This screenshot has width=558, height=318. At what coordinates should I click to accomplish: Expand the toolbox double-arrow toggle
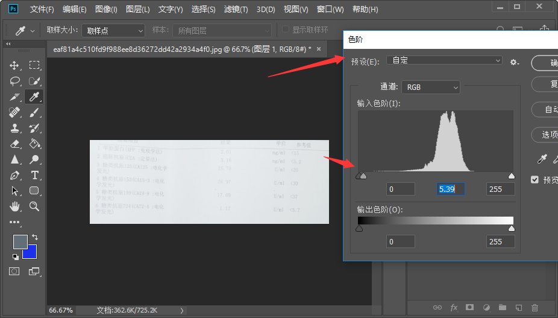click(x=8, y=43)
